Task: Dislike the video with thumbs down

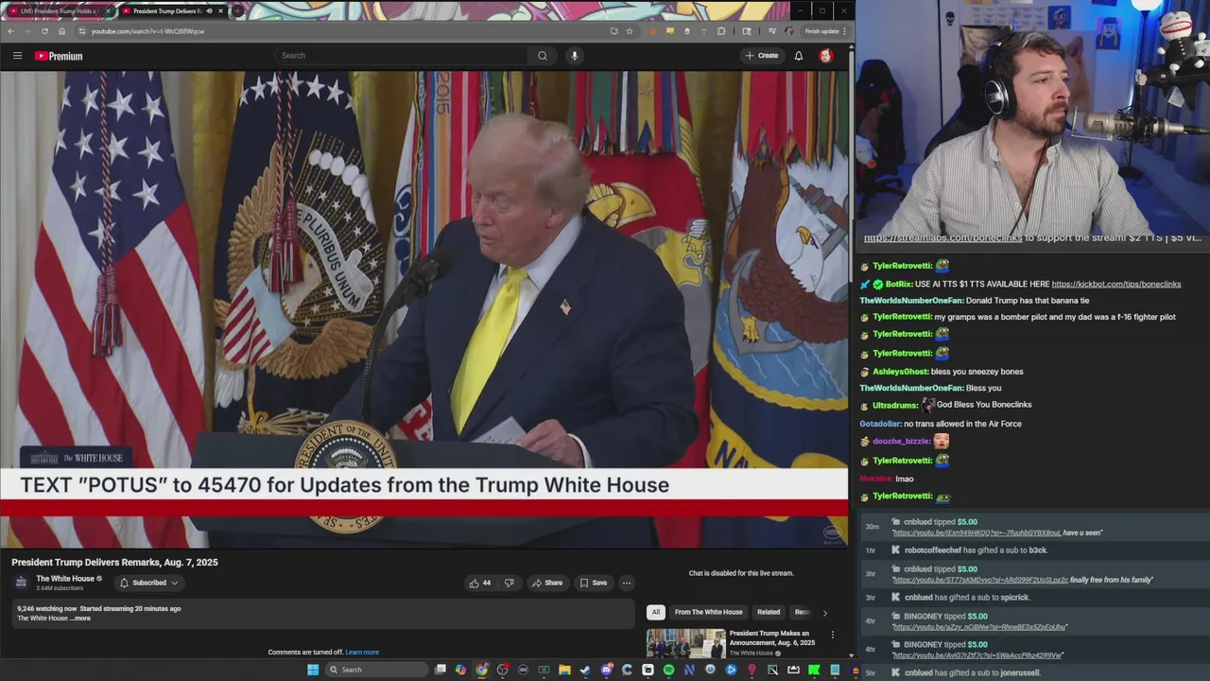Action: (510, 583)
